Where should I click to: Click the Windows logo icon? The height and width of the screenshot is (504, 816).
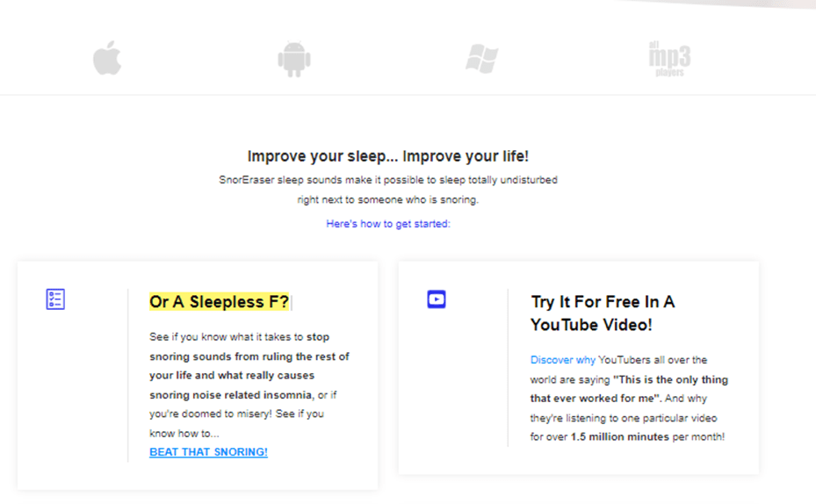point(481,59)
